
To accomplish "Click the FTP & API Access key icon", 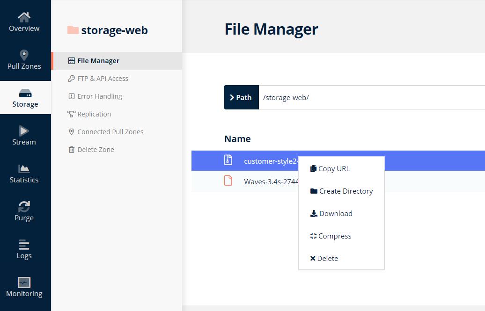I will click(x=72, y=79).
